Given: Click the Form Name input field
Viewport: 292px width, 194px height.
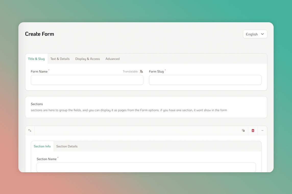Looking at the screenshot, I should click(87, 80).
